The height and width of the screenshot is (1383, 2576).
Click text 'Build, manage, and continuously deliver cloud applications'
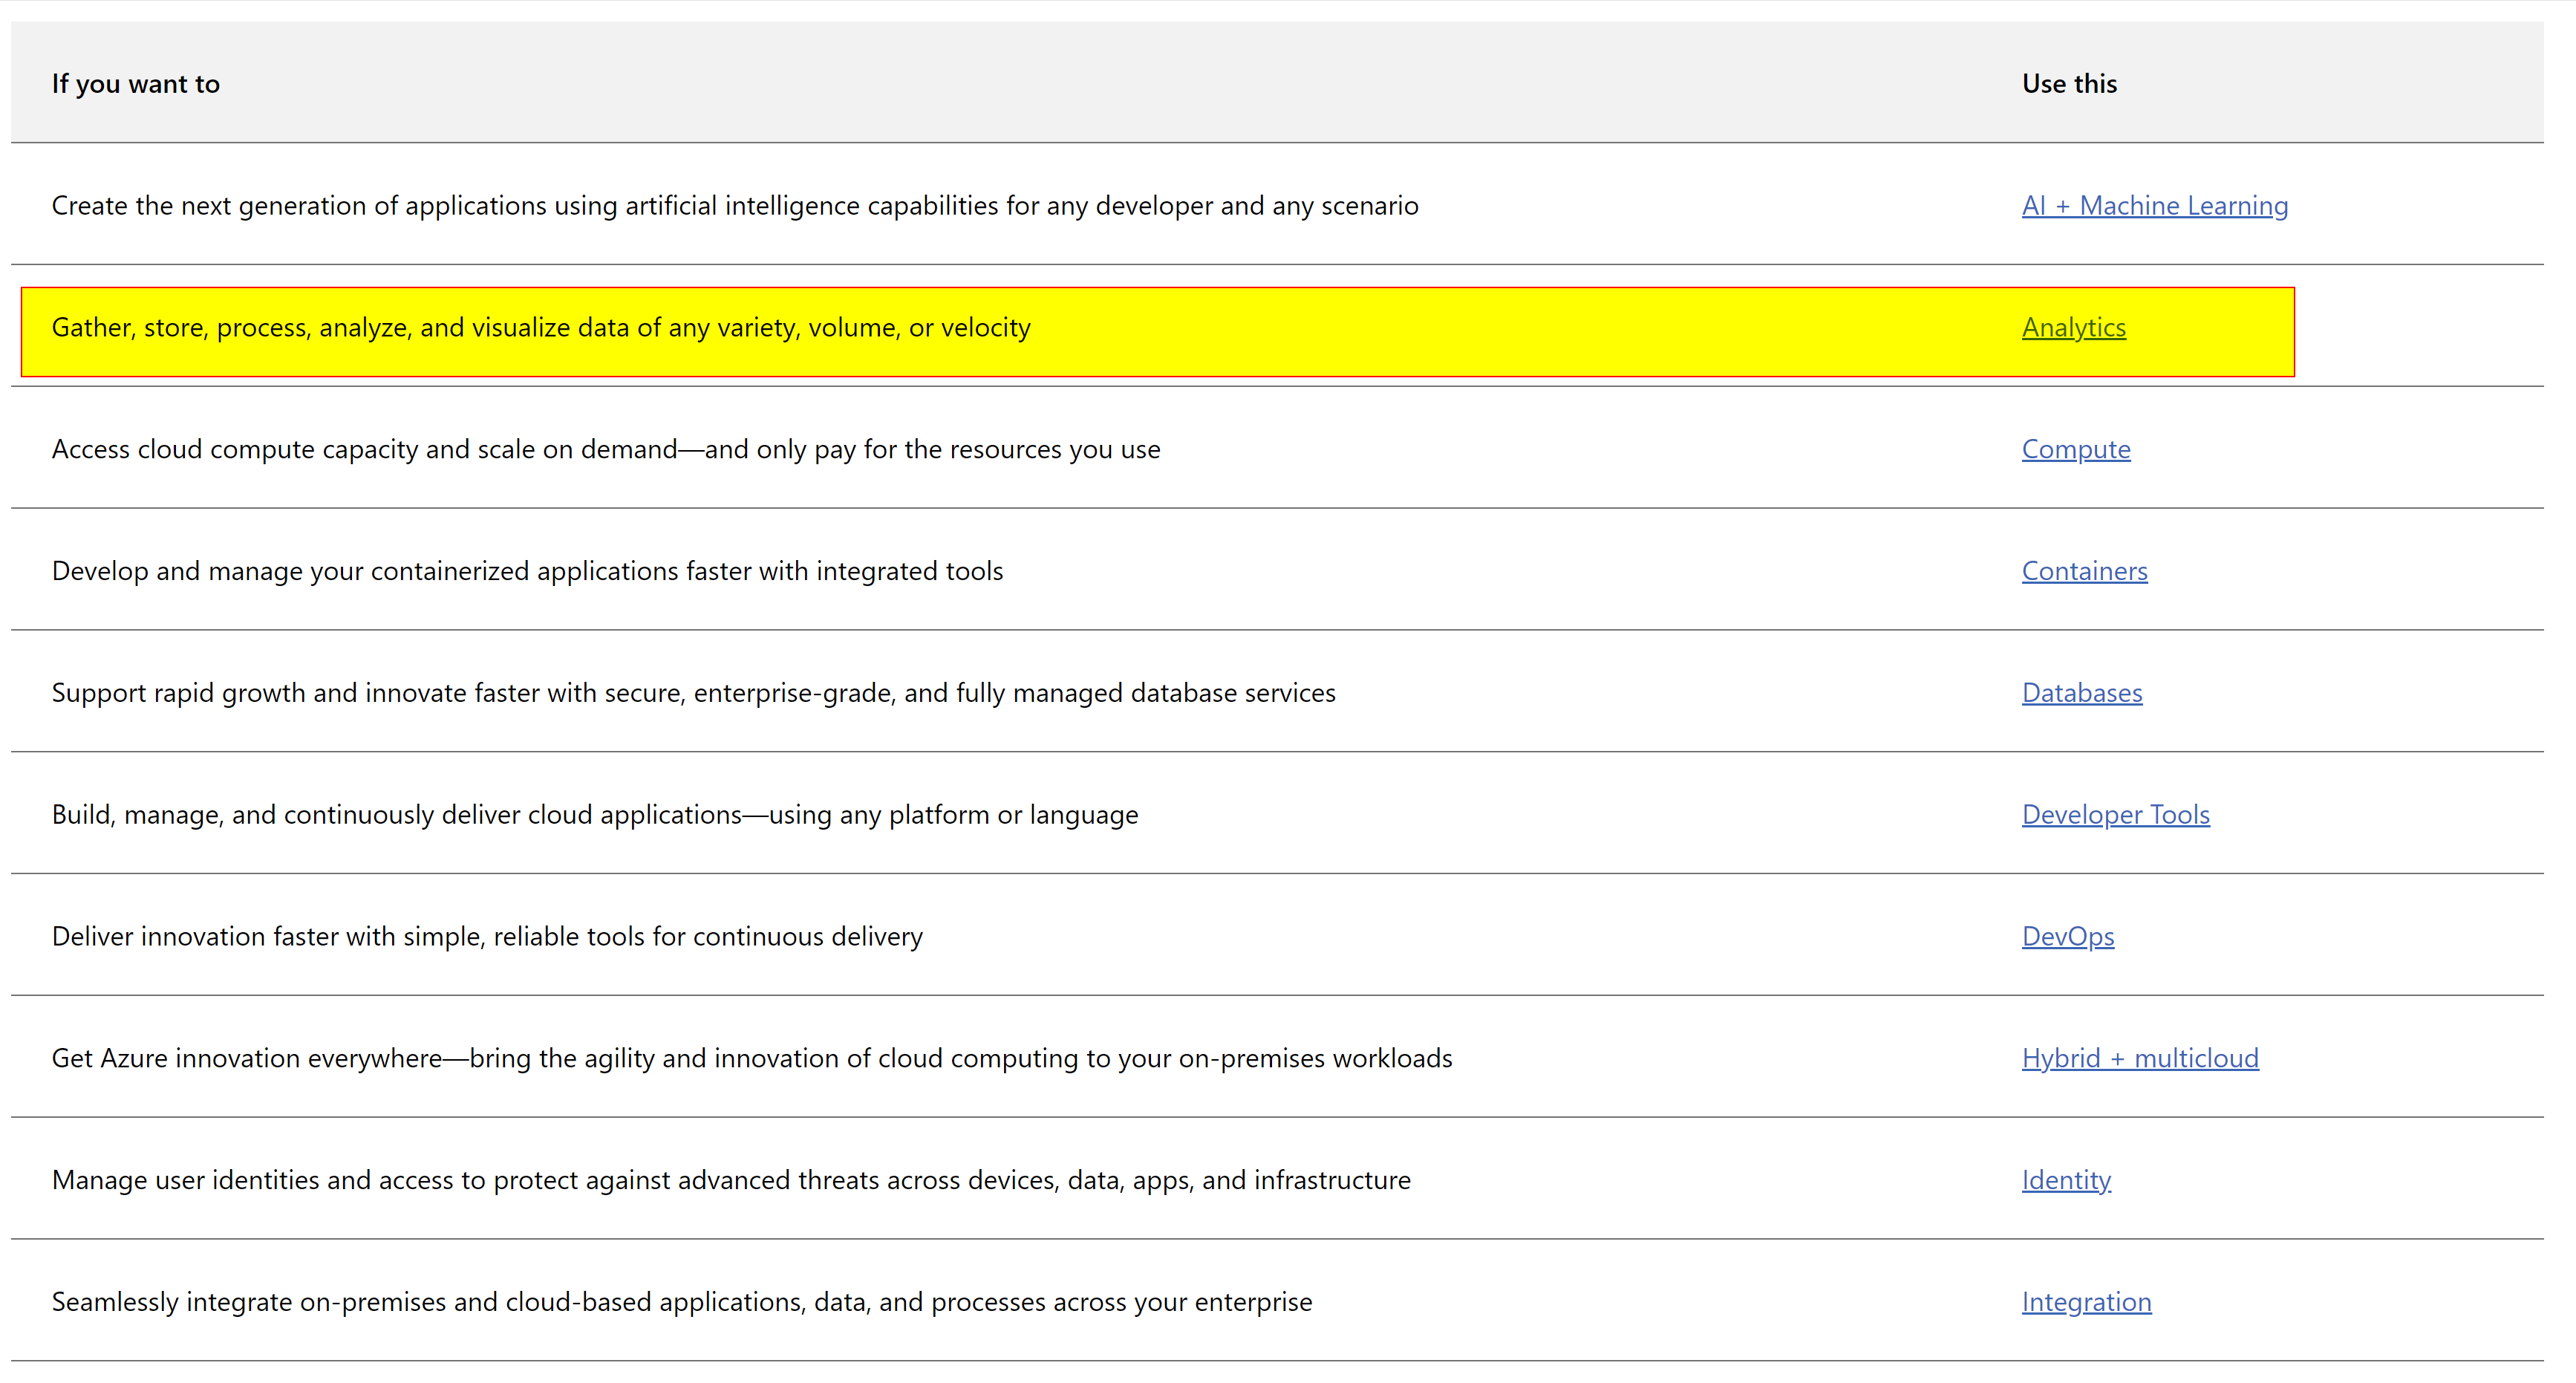click(396, 815)
